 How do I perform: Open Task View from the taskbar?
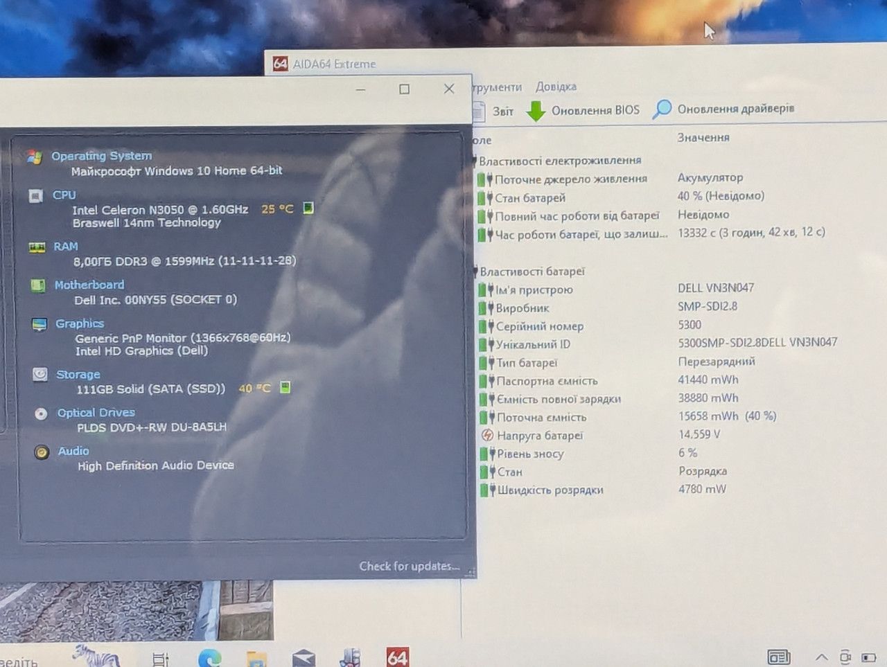pyautogui.click(x=161, y=659)
